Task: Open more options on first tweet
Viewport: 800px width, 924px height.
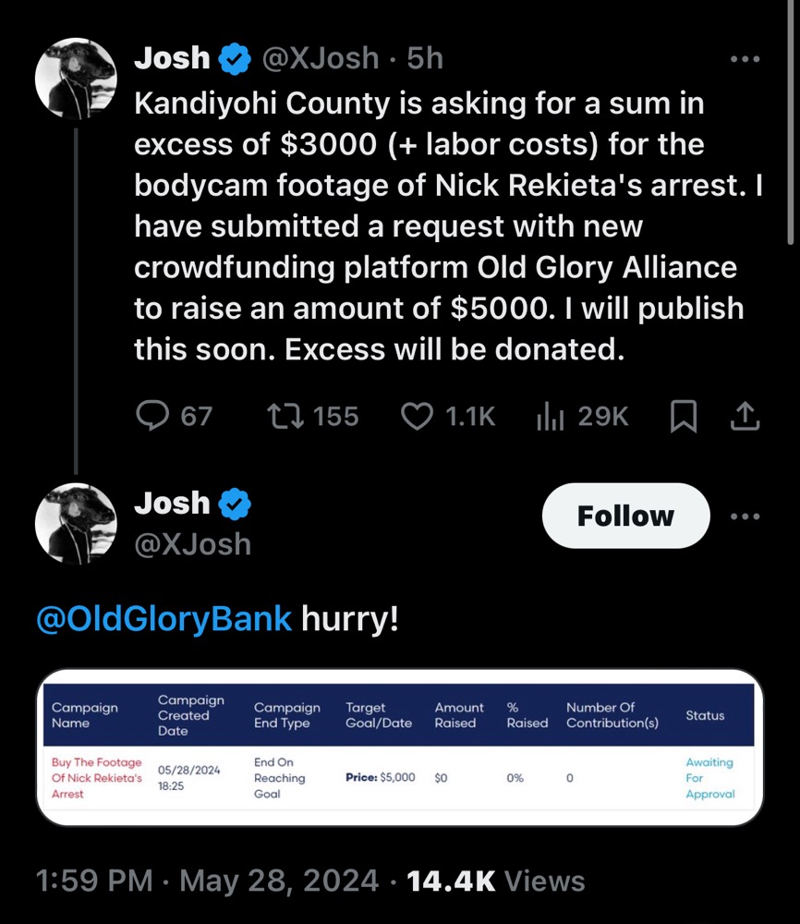Action: coord(744,59)
